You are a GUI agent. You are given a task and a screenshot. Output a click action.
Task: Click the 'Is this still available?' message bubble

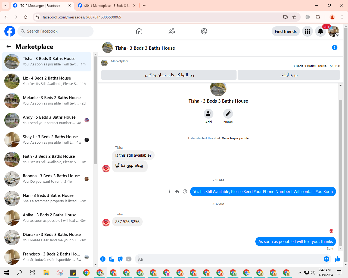[133, 155]
